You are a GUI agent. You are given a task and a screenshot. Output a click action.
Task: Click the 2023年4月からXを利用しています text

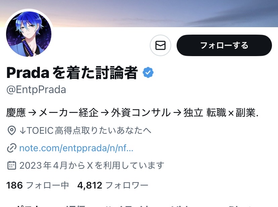click(92, 165)
